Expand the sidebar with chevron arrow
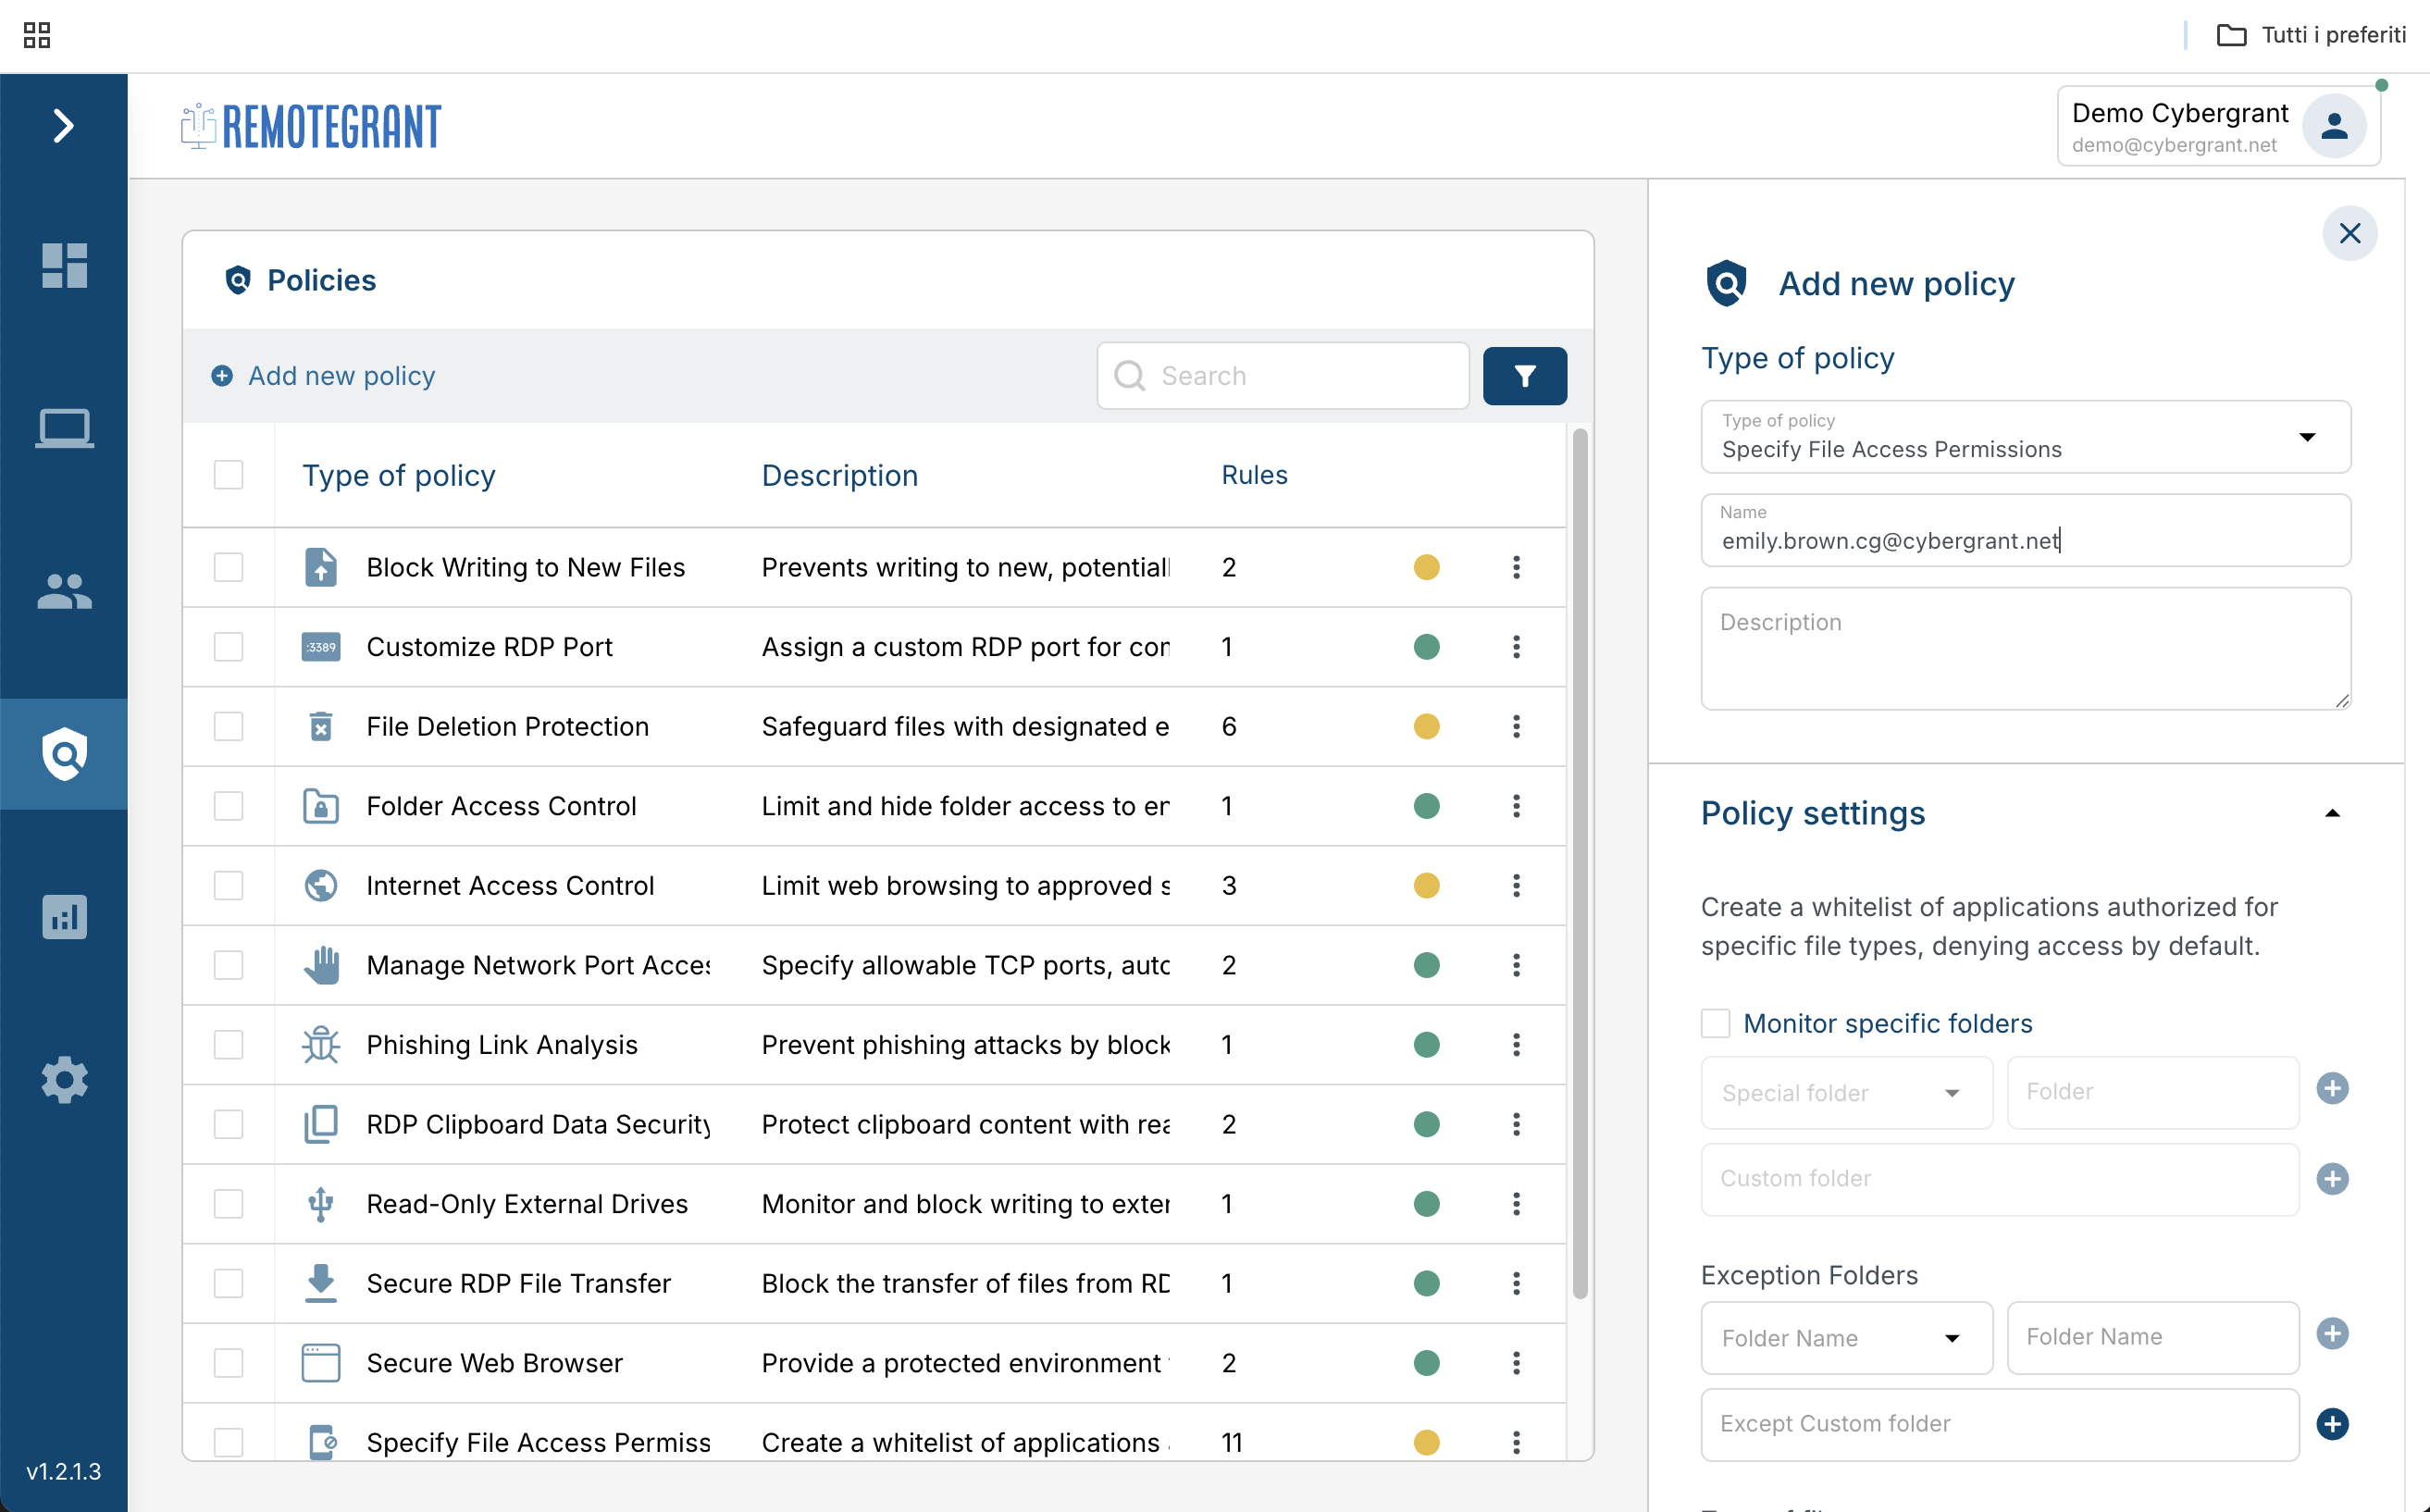 click(x=63, y=125)
